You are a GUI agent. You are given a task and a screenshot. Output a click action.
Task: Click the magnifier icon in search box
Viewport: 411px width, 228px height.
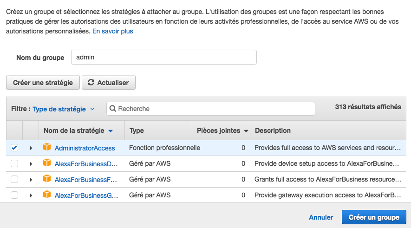113,109
